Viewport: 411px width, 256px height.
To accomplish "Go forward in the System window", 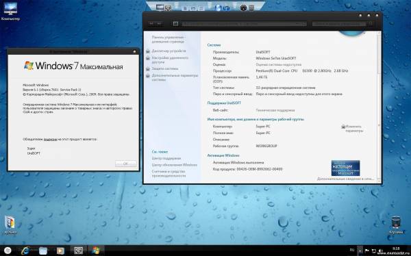I will click(159, 23).
